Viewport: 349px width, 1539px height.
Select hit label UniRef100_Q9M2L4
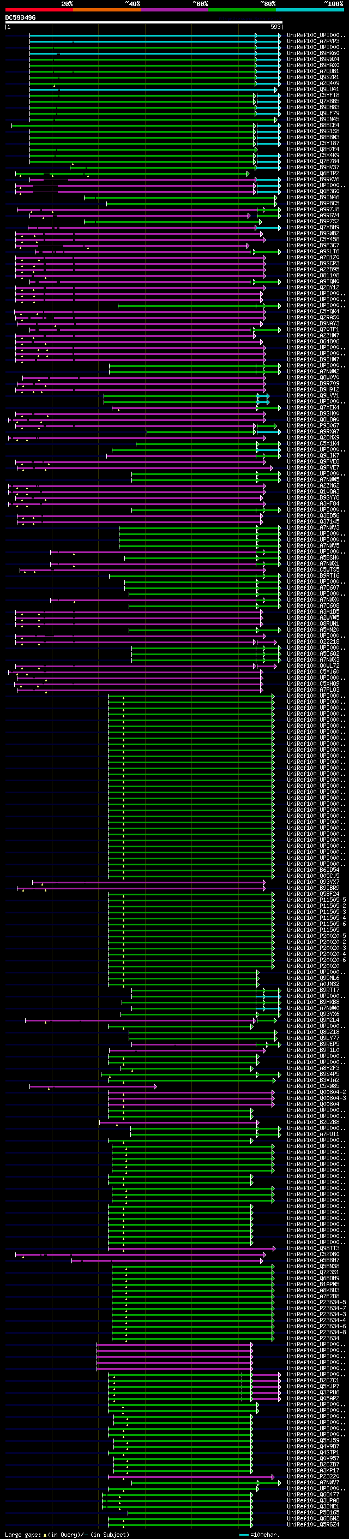point(313,1020)
